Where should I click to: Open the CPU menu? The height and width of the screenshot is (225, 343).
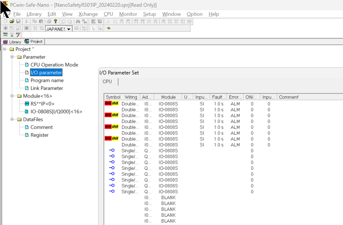[x=108, y=14]
